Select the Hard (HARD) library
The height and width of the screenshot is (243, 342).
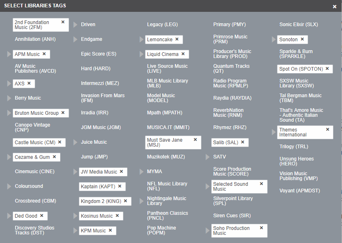pos(96,69)
